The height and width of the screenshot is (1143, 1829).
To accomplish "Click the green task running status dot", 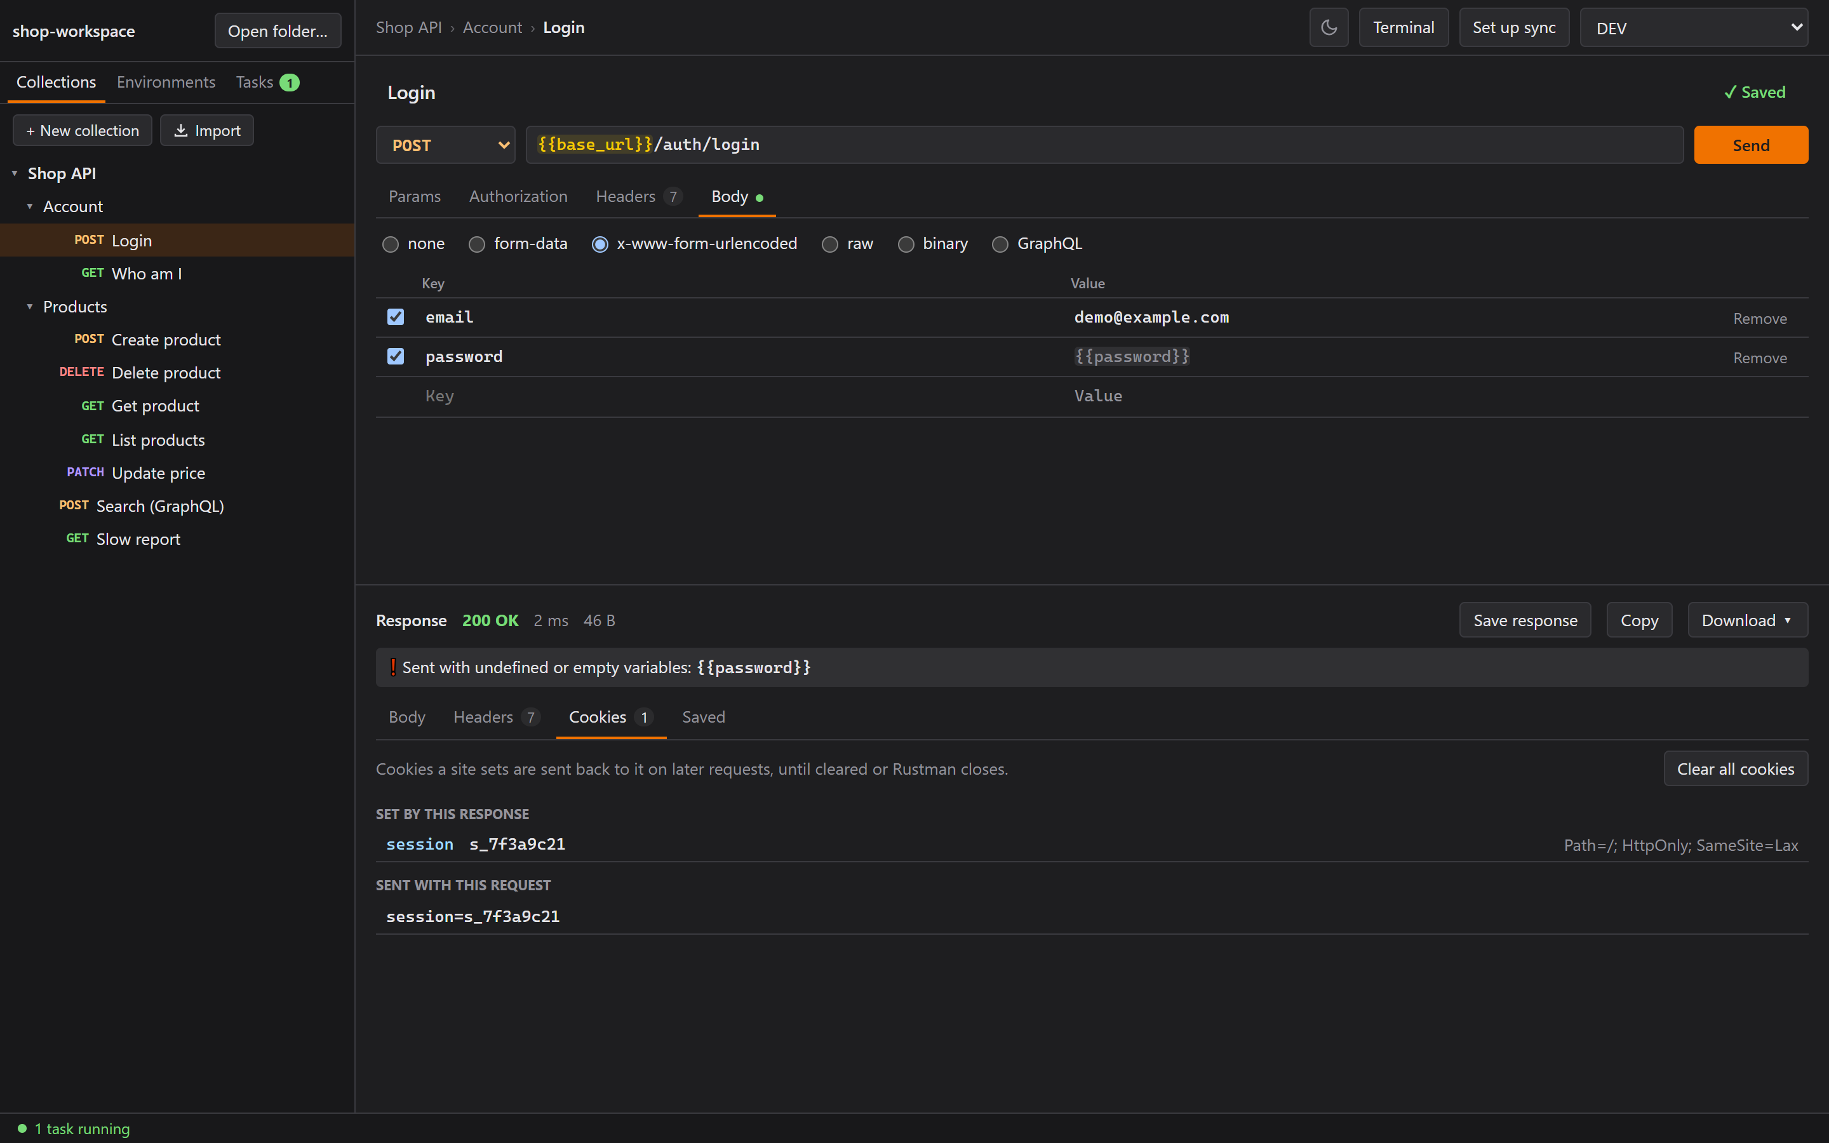I will [23, 1128].
